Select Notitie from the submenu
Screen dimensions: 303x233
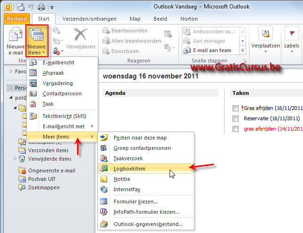click(x=146, y=179)
